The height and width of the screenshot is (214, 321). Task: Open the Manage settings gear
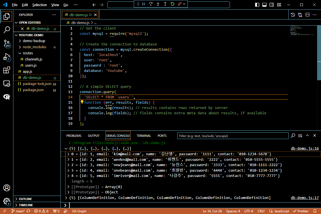coord(7,201)
